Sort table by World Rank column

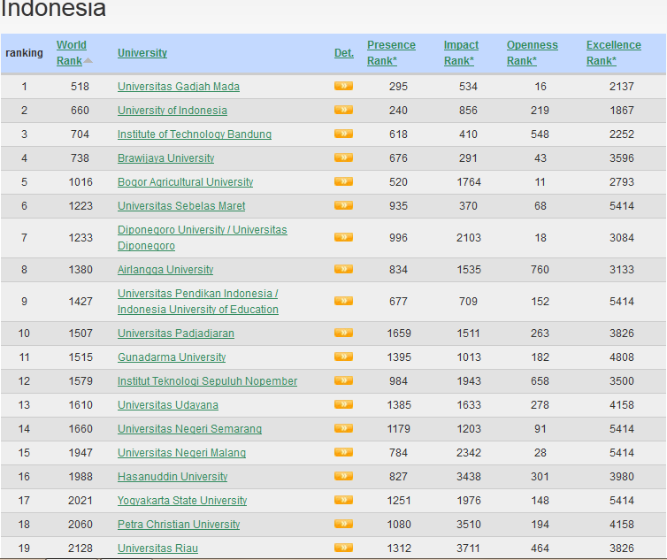71,53
